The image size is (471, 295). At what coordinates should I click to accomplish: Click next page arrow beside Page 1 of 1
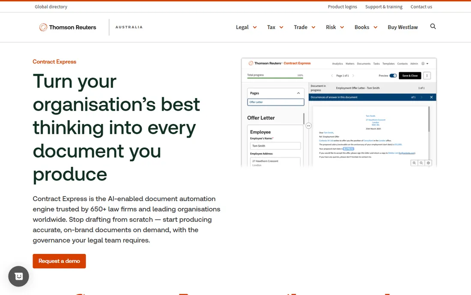353,75
